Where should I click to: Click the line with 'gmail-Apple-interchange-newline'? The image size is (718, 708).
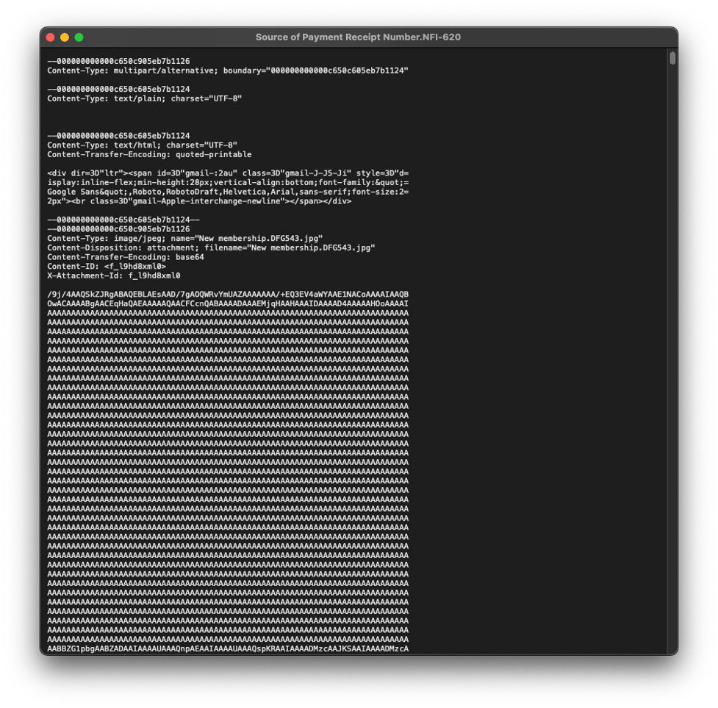pos(199,201)
